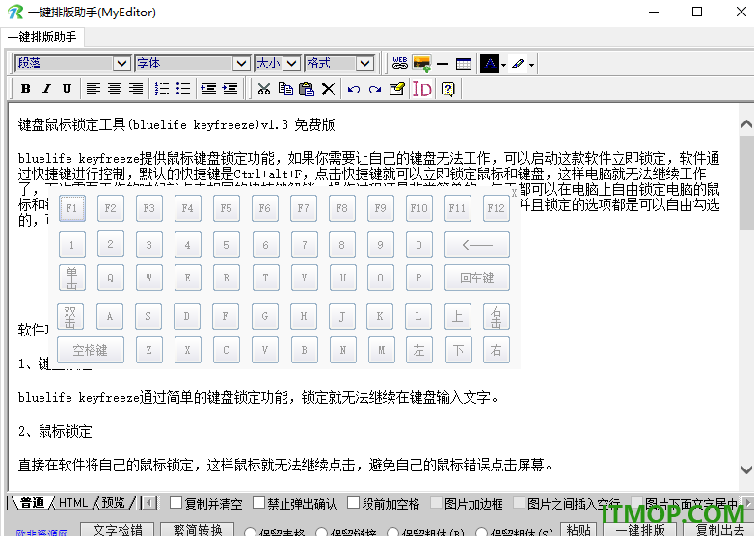
Task: Center-align the paragraph text
Action: pos(115,89)
